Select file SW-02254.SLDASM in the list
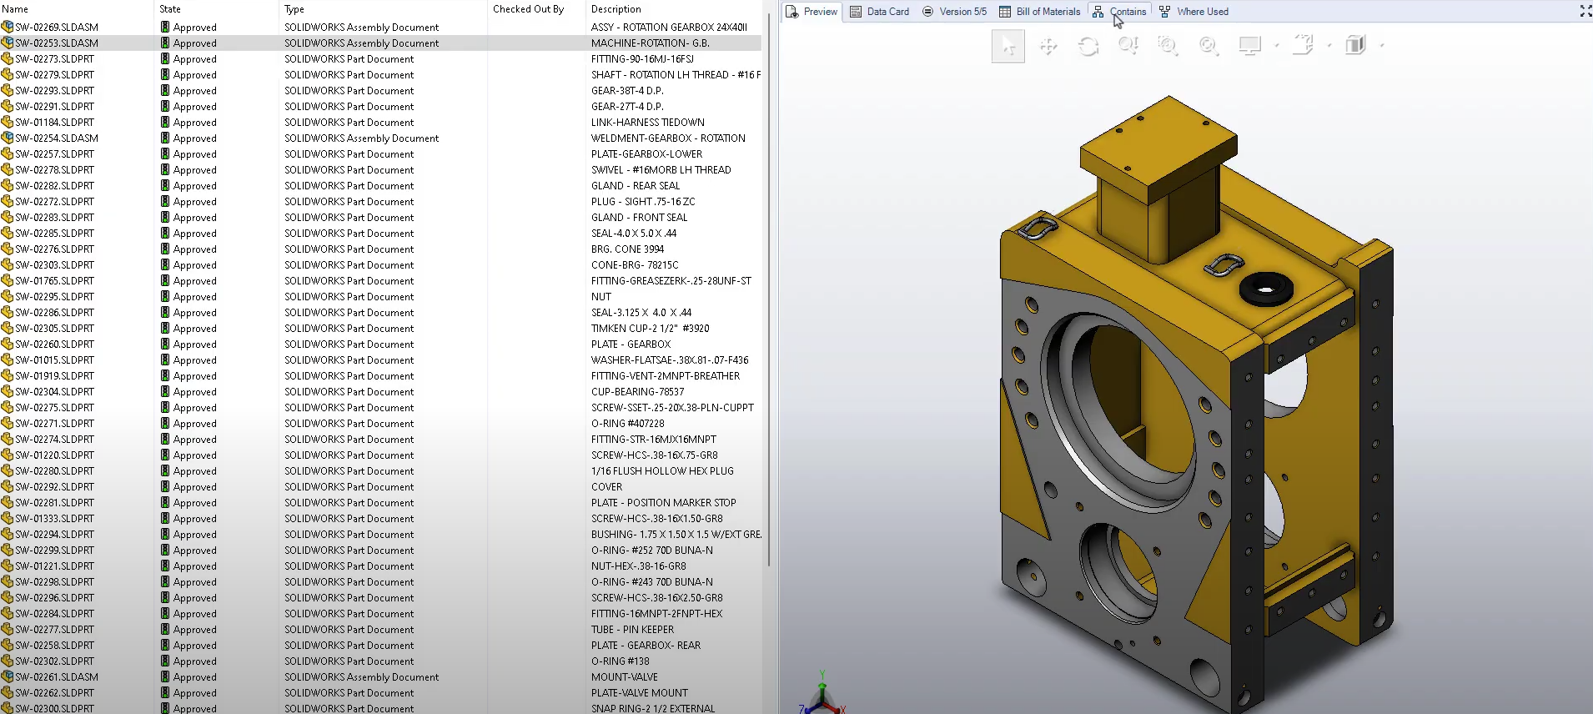The height and width of the screenshot is (714, 1593). [56, 138]
